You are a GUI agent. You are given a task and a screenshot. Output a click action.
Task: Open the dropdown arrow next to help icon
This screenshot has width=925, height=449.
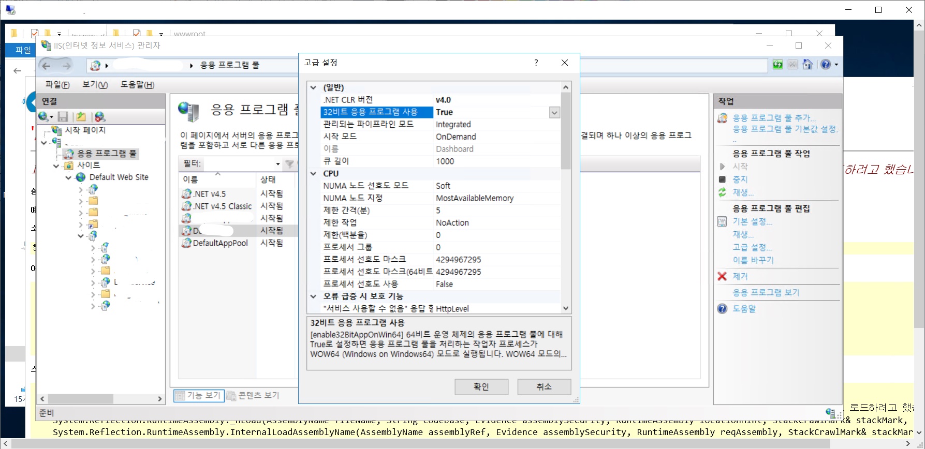(x=836, y=65)
